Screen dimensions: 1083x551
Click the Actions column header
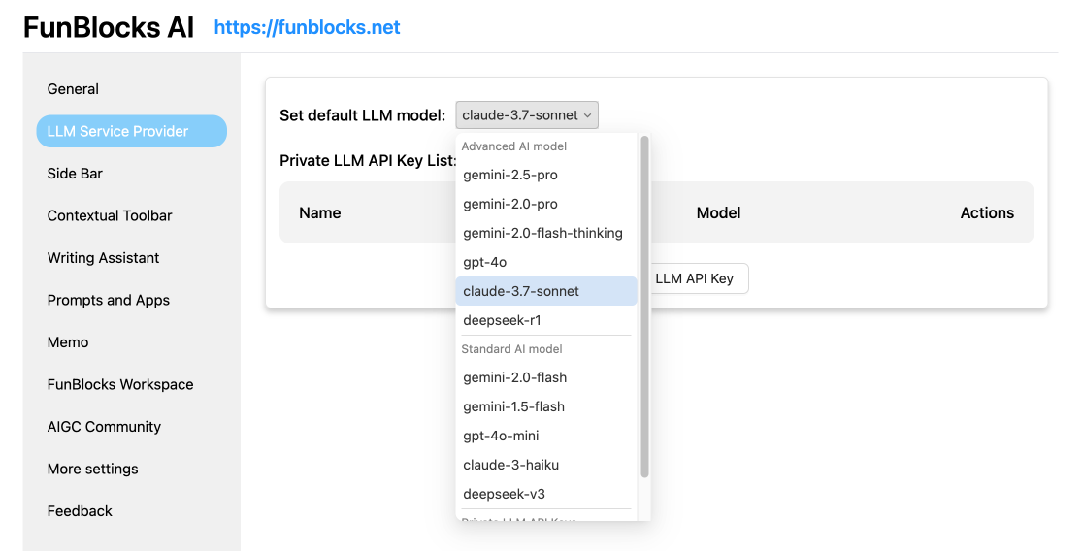point(987,212)
